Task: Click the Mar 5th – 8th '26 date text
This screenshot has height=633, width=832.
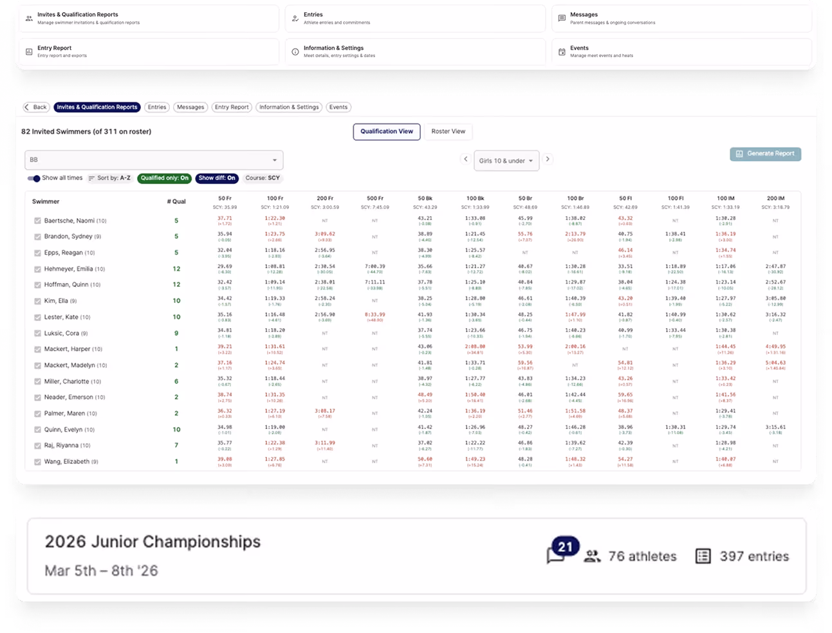Action: [x=101, y=571]
